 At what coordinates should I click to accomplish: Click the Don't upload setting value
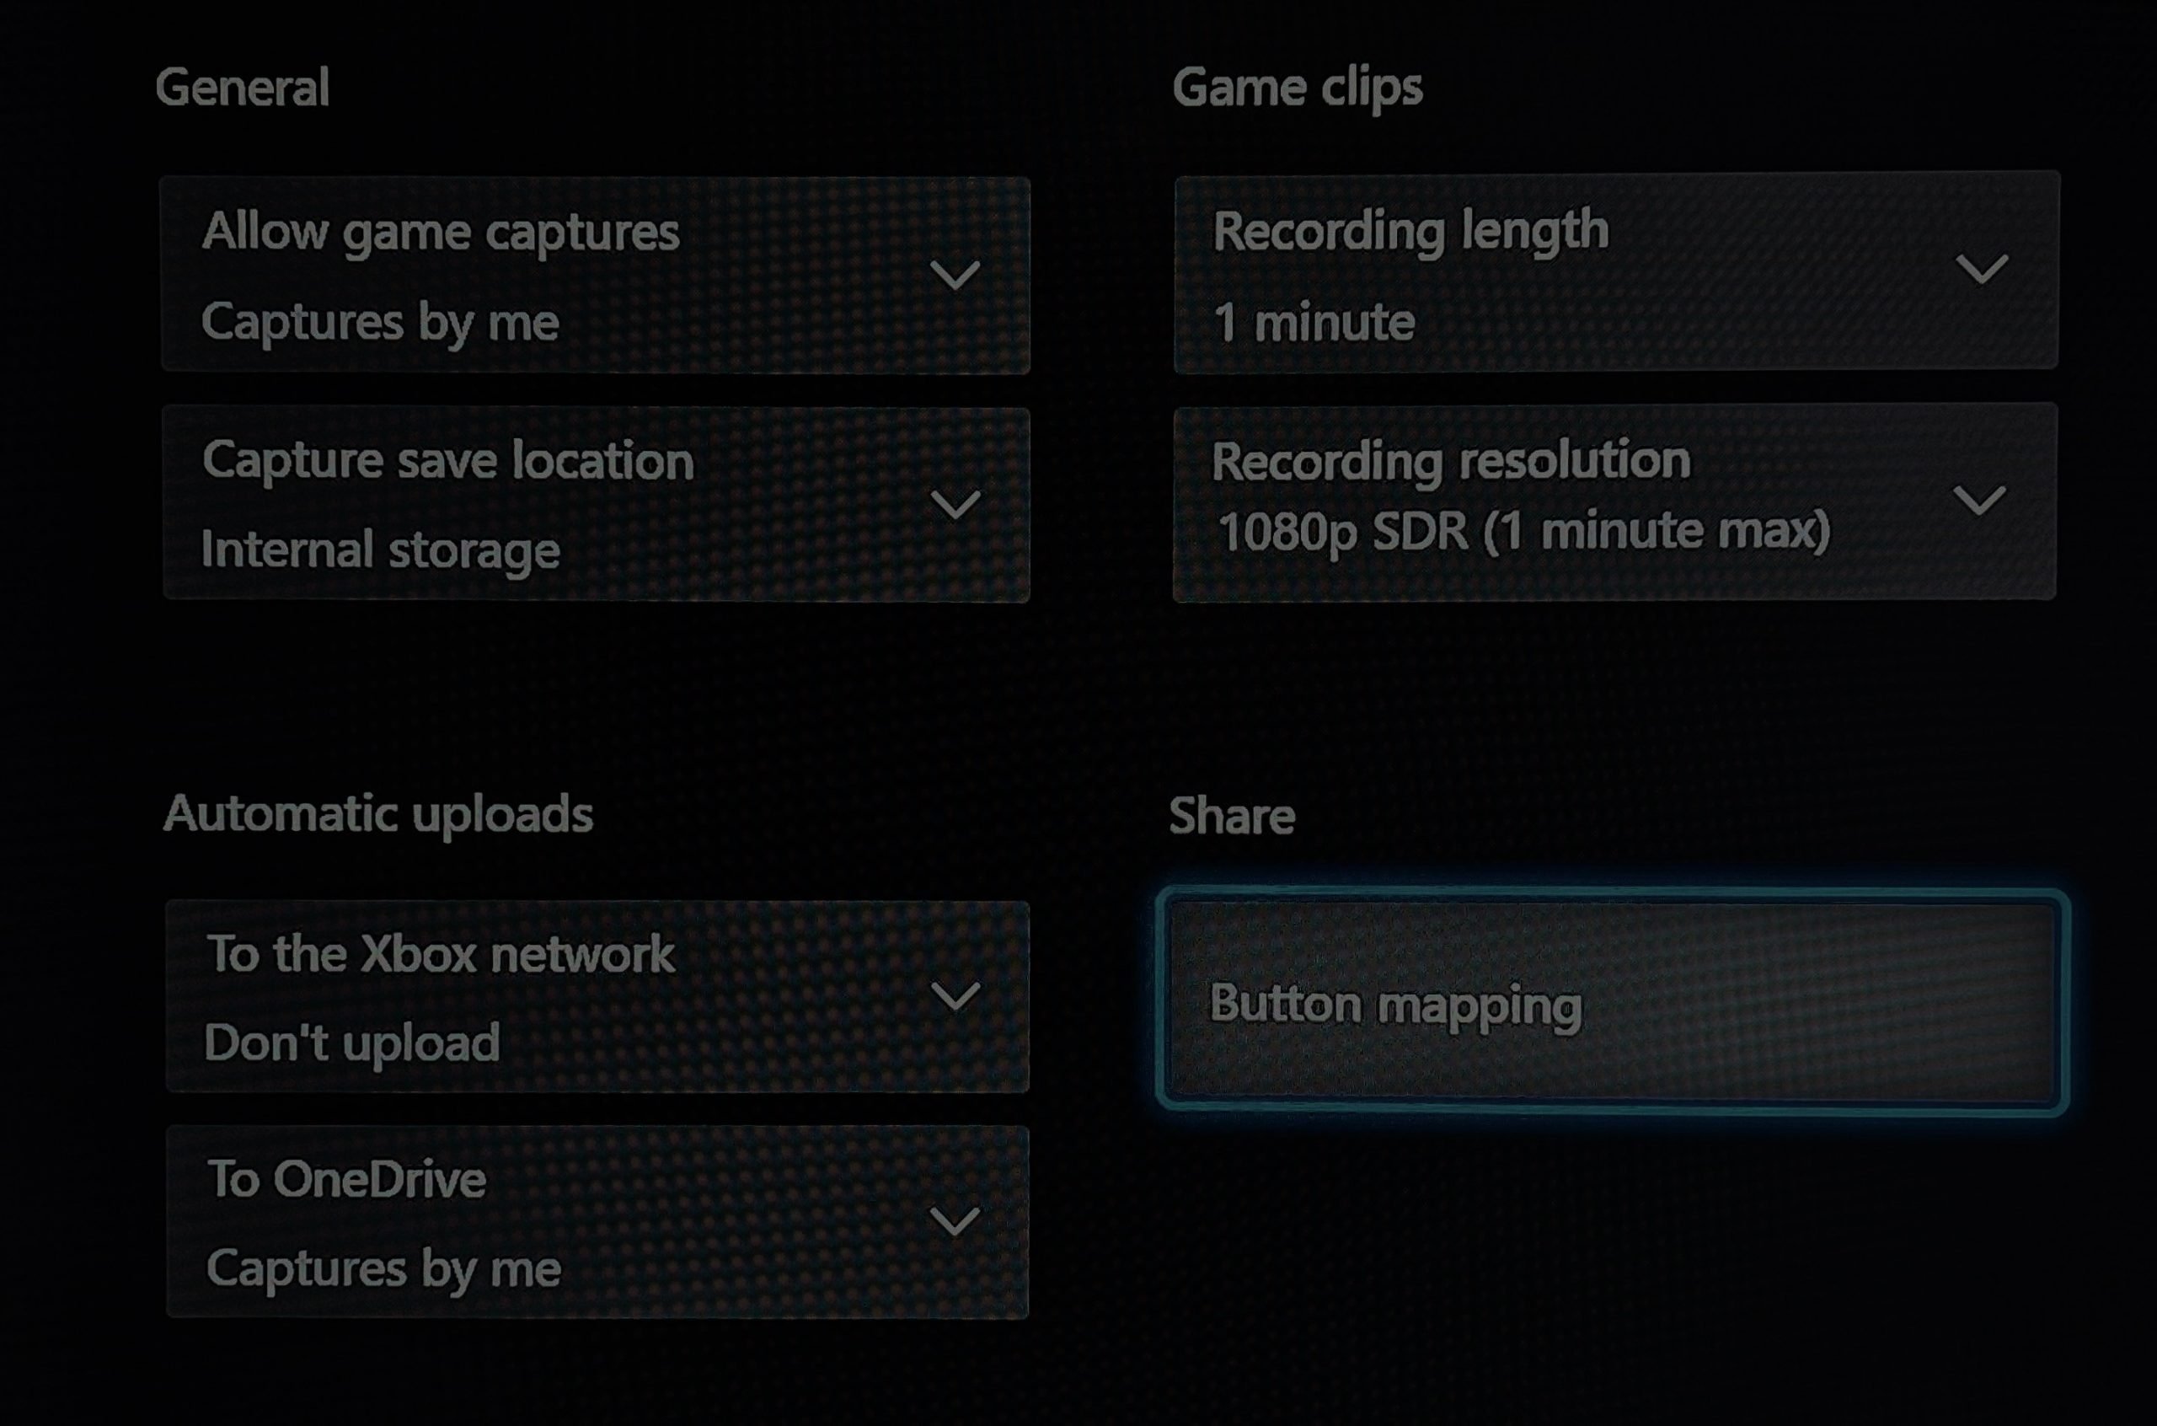351,1043
